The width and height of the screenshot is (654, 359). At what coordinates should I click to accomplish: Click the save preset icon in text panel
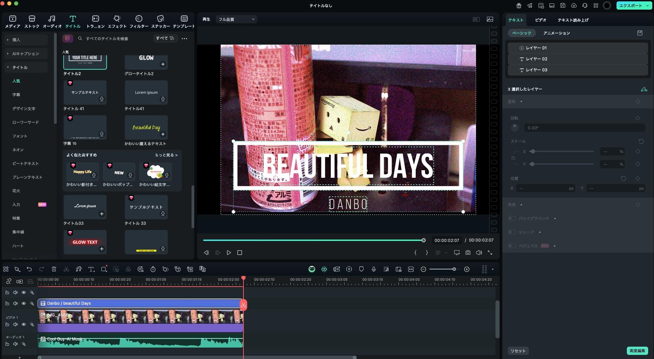pos(640,33)
